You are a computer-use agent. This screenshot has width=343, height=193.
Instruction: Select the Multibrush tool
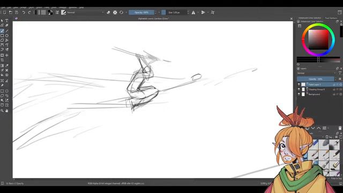pos(7,50)
